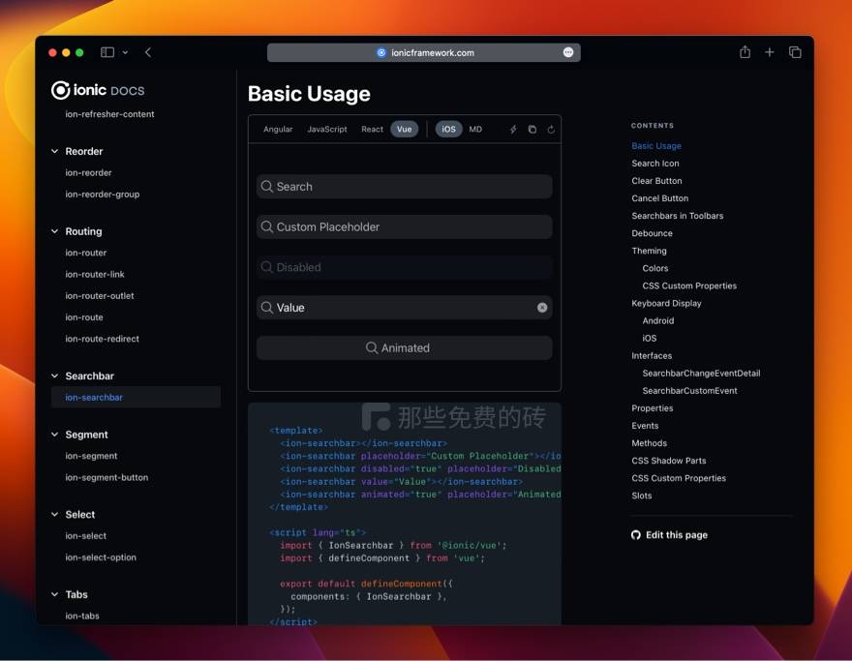Screen dimensions: 852x661
Task: Jump to Clear Button section
Action: click(656, 181)
